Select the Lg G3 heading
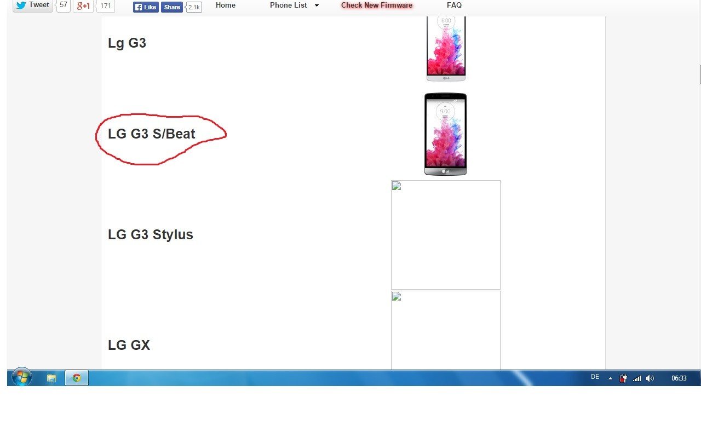 [127, 43]
